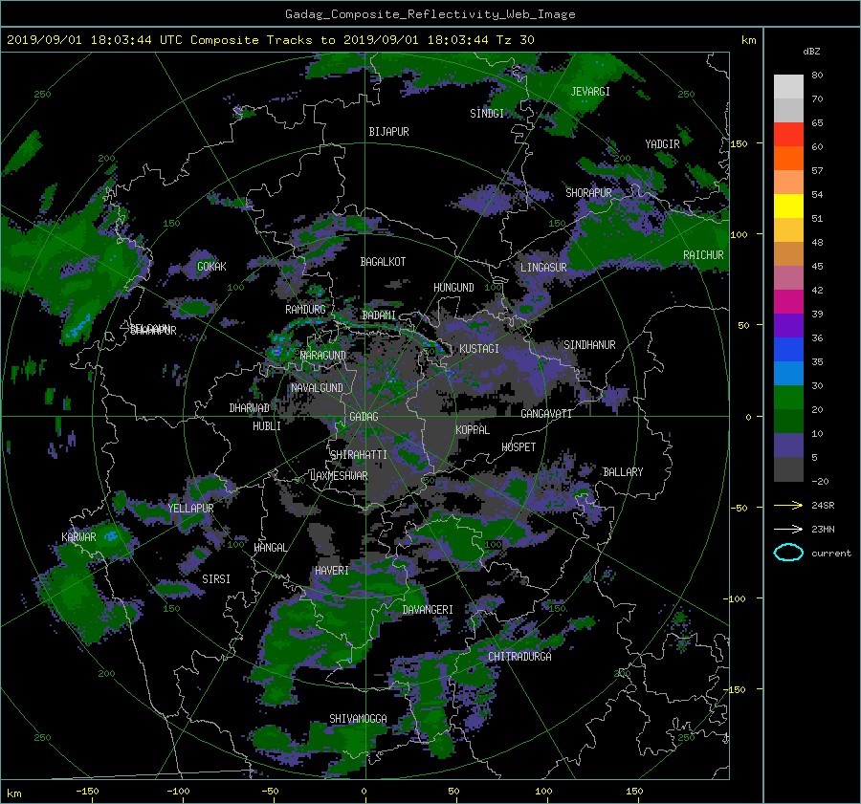The height and width of the screenshot is (804, 861).
Task: Click the GANGAVATI city label
Action: 546,414
